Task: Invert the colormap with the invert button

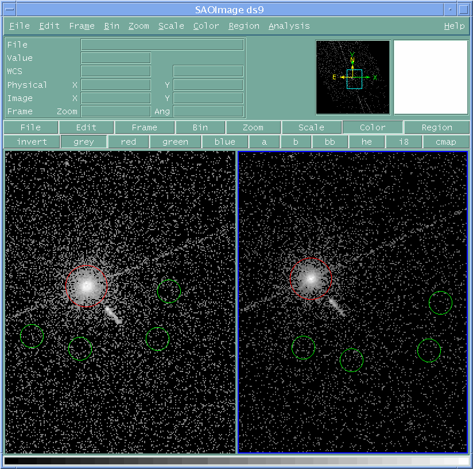Action: pyautogui.click(x=32, y=142)
